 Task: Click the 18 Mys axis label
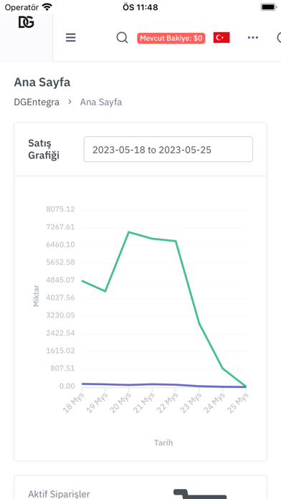click(x=74, y=403)
